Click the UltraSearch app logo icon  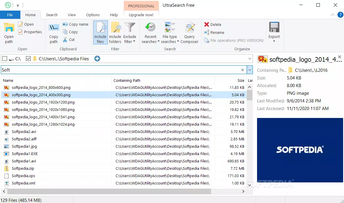[8, 5]
